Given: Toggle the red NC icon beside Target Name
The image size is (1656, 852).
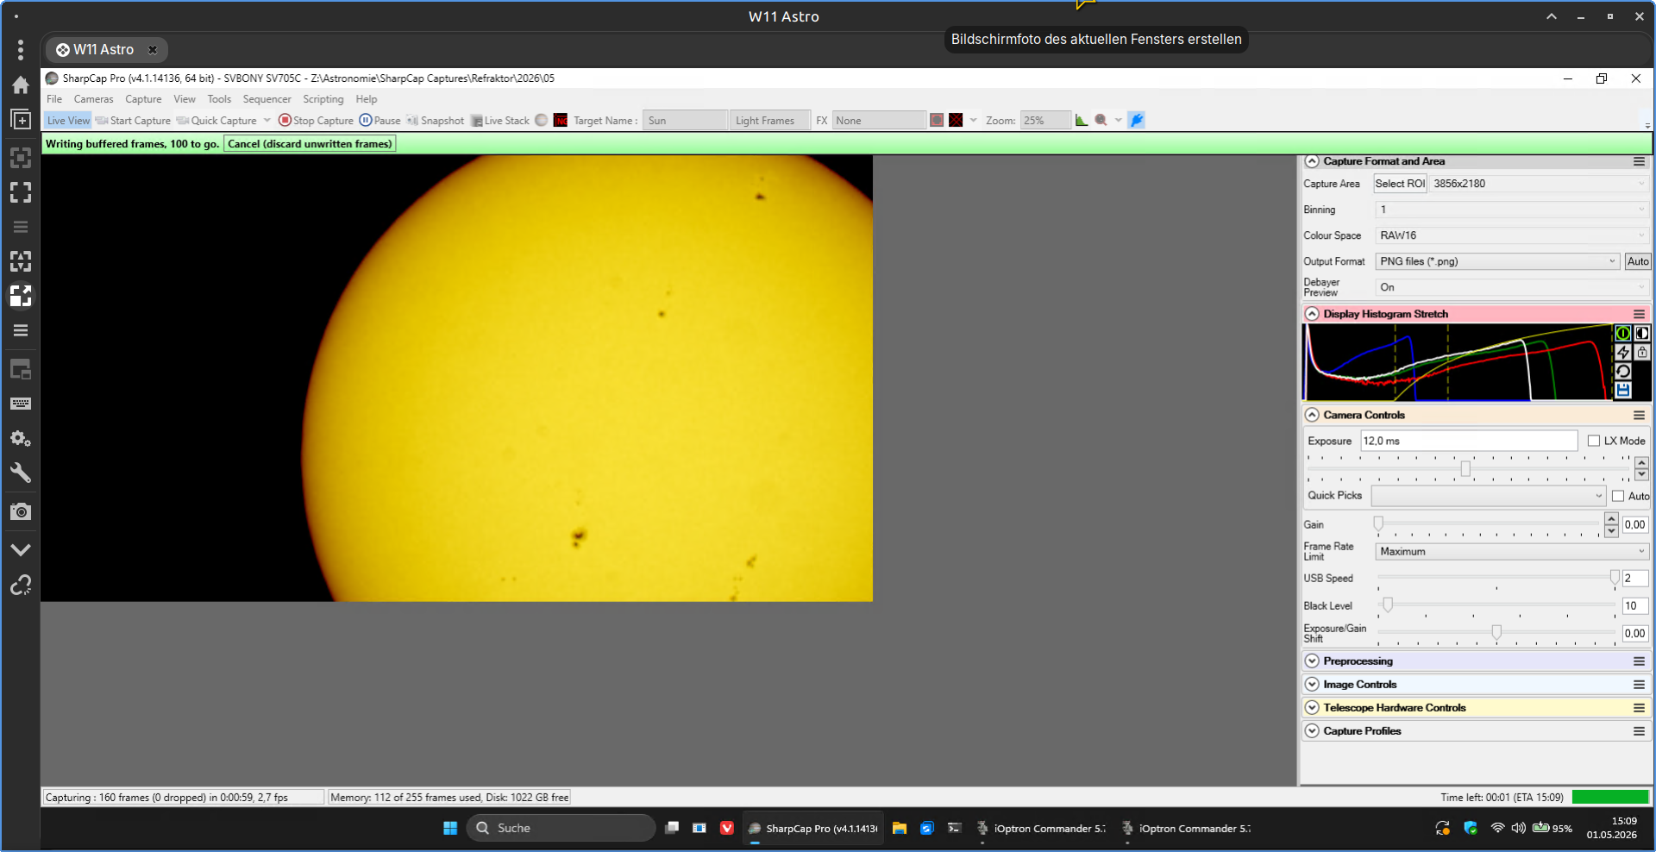Looking at the screenshot, I should tap(561, 120).
